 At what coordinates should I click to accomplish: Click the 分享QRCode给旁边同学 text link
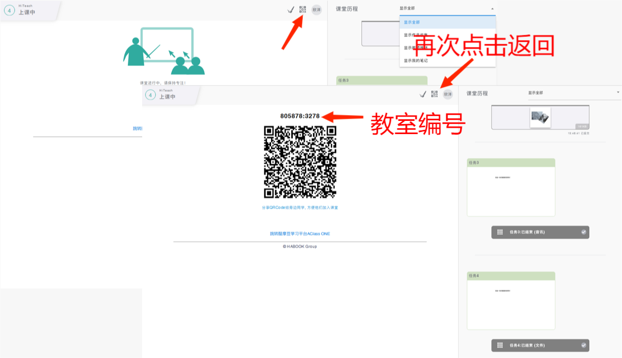[300, 208]
